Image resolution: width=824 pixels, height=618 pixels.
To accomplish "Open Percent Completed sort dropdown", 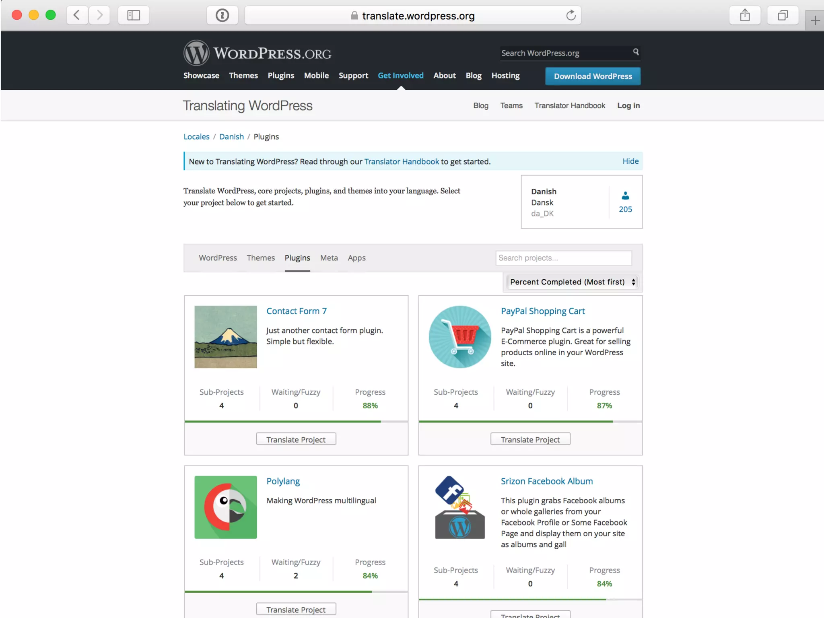I will pos(572,282).
